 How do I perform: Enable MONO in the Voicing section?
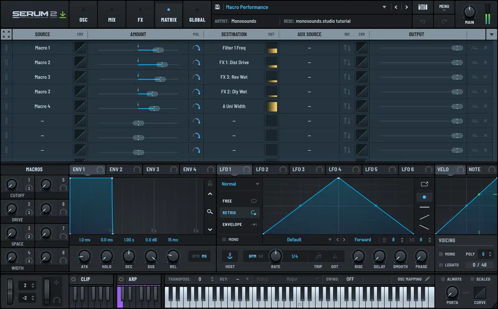pyautogui.click(x=441, y=254)
